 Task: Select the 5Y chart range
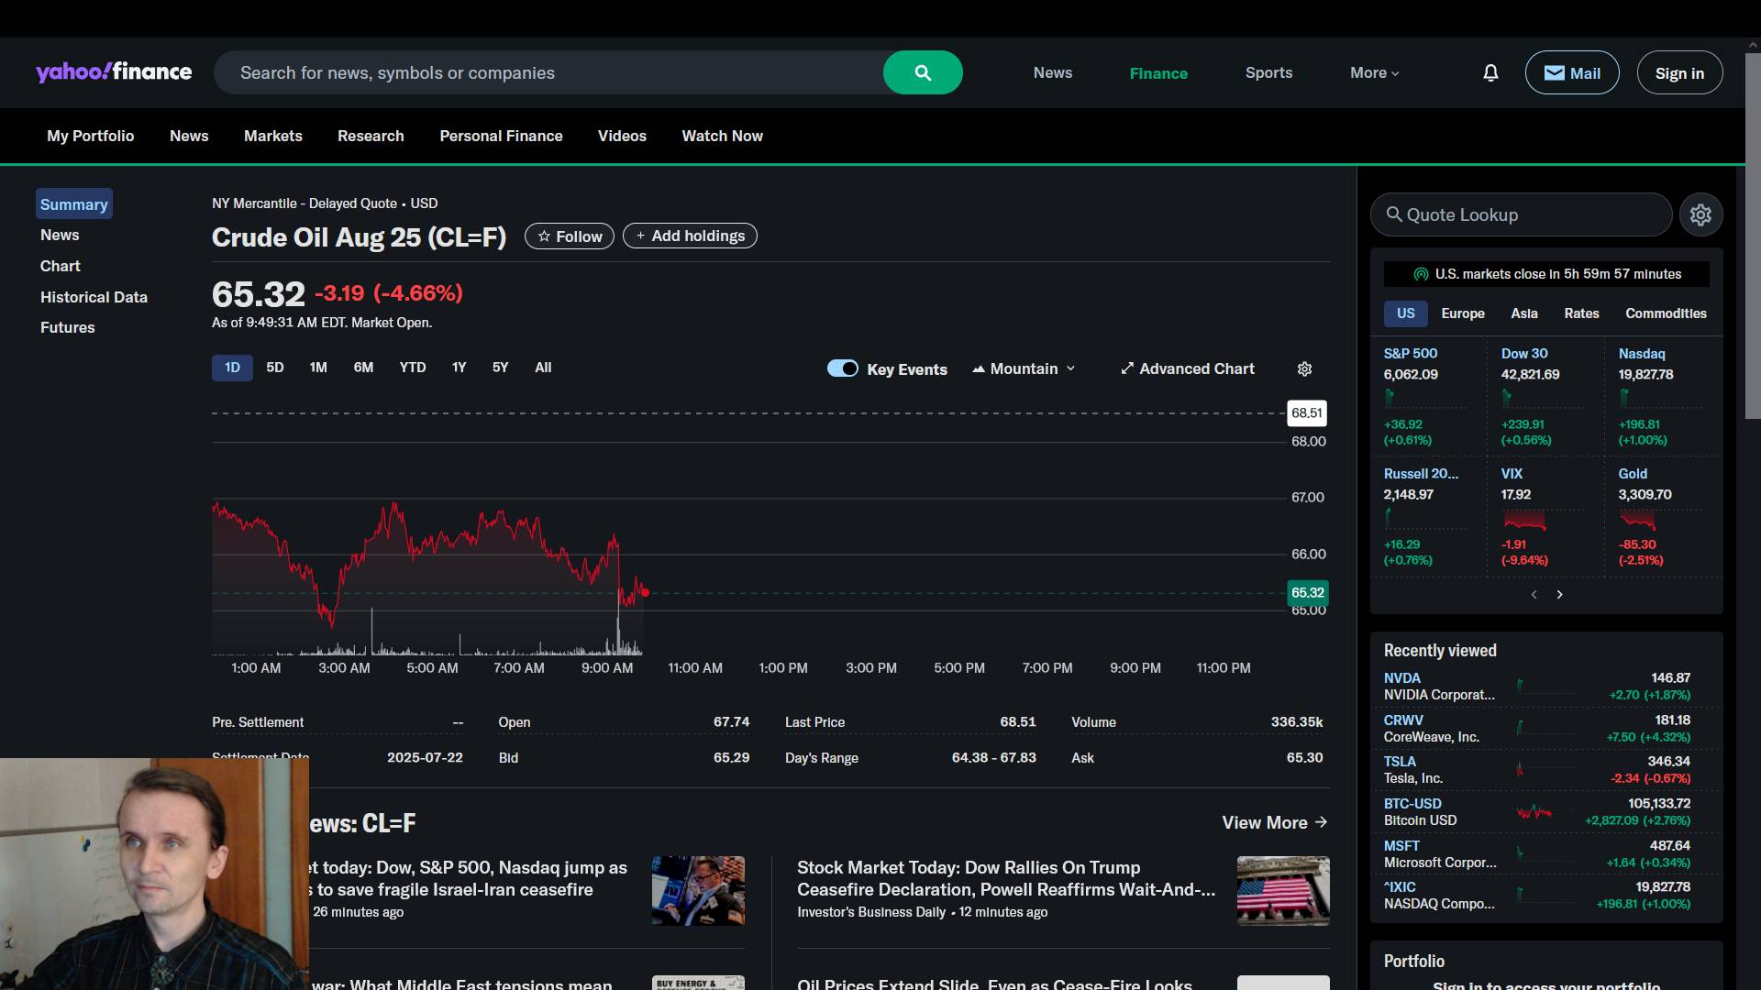click(500, 368)
